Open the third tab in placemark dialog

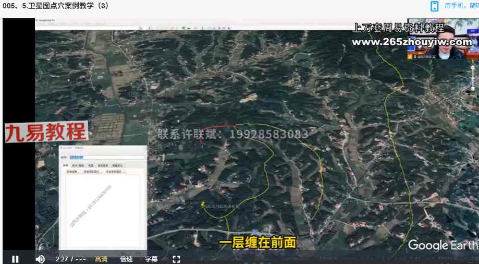91,165
